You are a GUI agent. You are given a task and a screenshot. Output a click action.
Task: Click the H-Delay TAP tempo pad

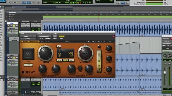[28, 54]
